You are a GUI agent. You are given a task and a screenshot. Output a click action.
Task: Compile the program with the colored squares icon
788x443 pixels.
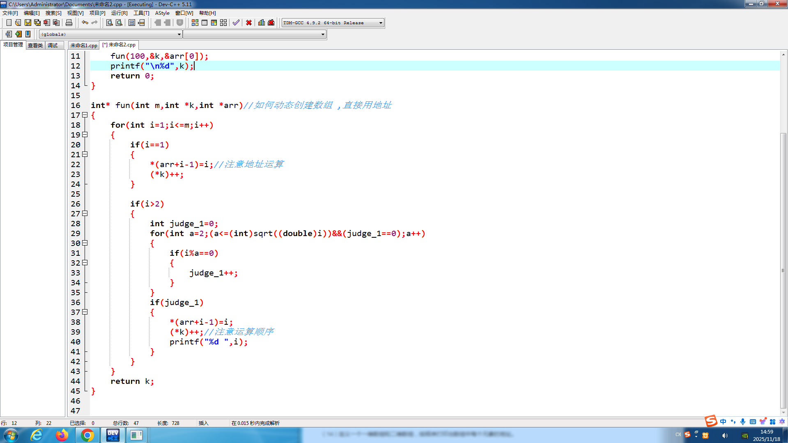tap(195, 23)
